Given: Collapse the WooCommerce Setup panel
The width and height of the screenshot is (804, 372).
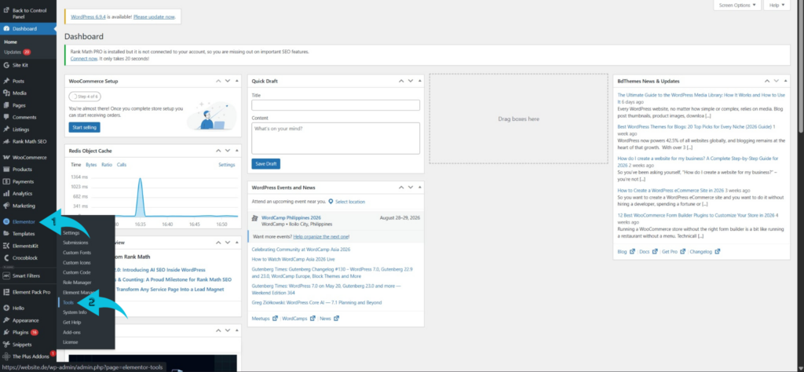Looking at the screenshot, I should [236, 81].
